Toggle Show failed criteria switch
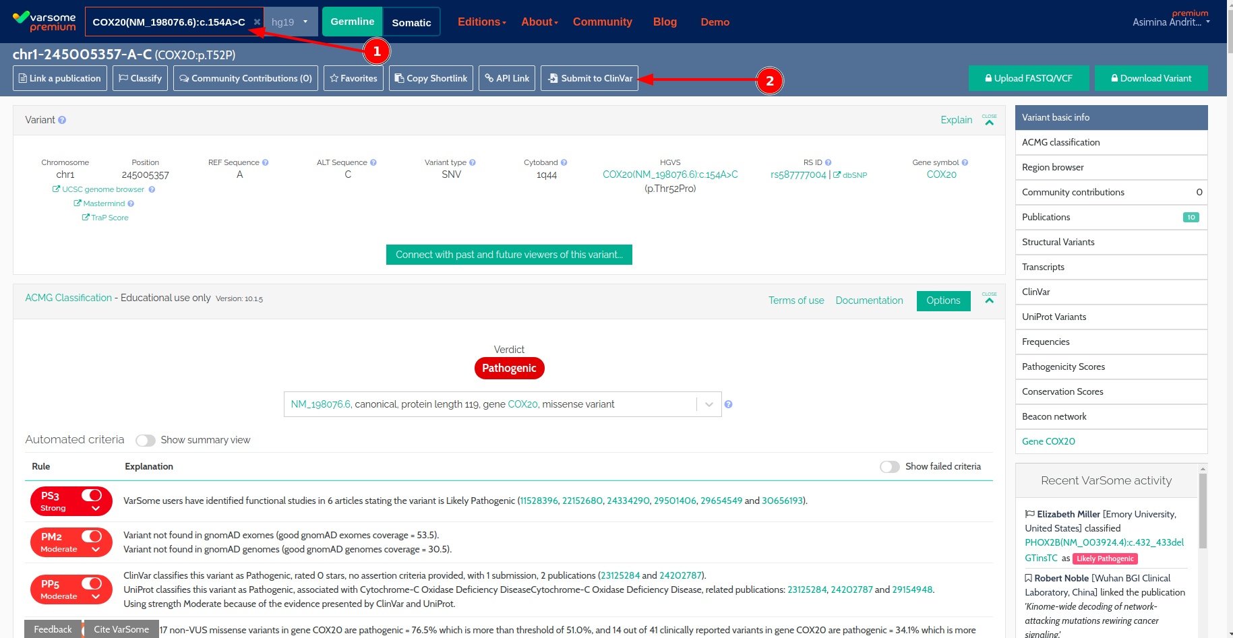Image resolution: width=1233 pixels, height=638 pixels. pyautogui.click(x=890, y=467)
